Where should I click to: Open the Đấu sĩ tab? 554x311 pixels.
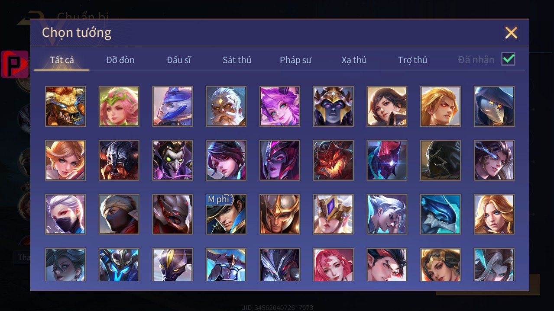[x=179, y=60]
